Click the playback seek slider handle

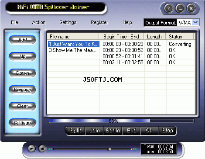click(109, 149)
